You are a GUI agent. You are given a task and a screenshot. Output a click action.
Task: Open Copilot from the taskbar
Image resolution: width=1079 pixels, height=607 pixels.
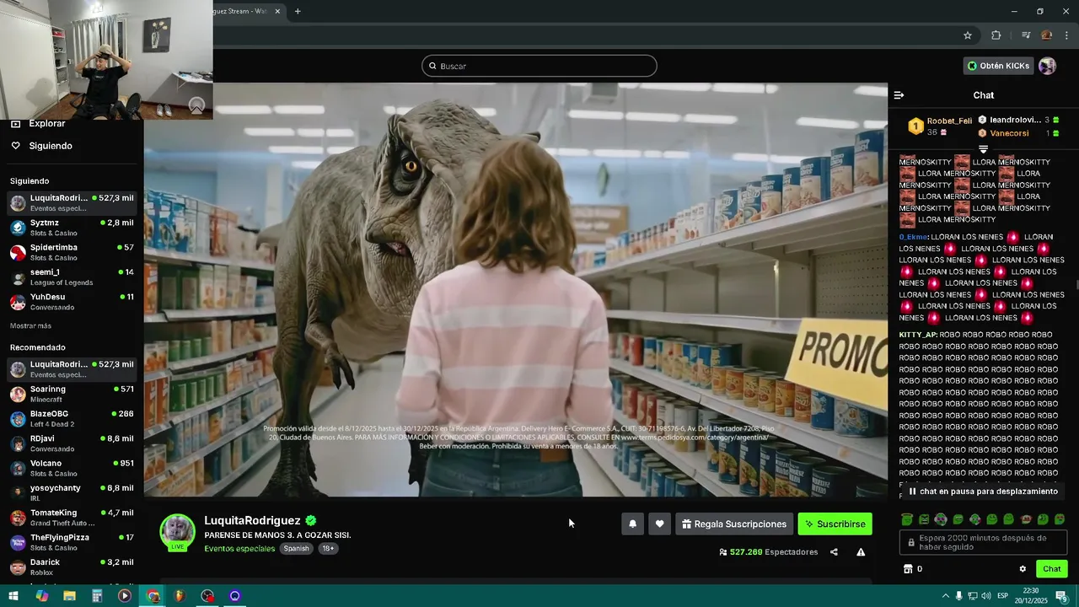(x=41, y=596)
